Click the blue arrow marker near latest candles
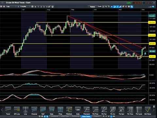 pos(145,54)
